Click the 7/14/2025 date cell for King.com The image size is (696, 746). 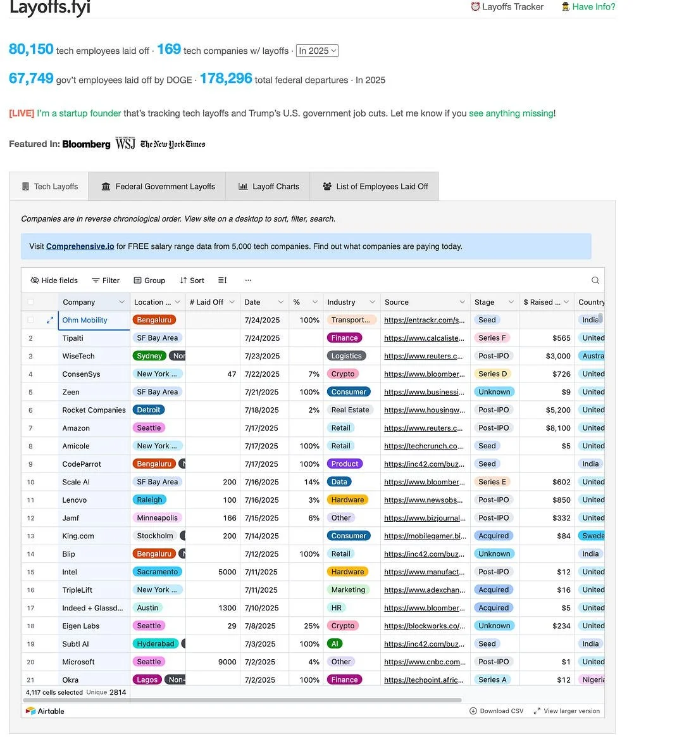click(x=264, y=536)
